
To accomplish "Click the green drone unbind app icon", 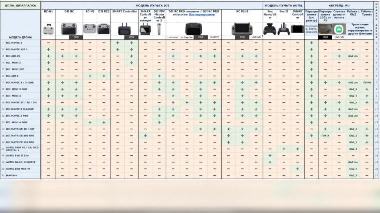I will pos(339,29).
